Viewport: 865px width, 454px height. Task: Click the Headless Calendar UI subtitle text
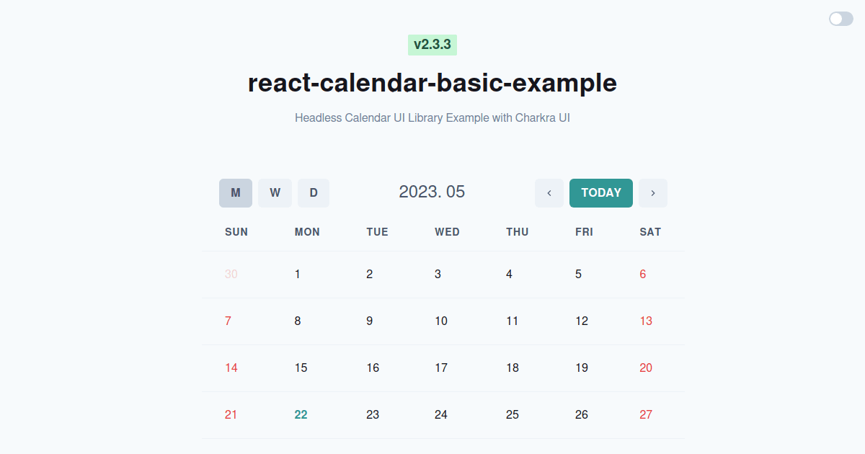coord(432,117)
